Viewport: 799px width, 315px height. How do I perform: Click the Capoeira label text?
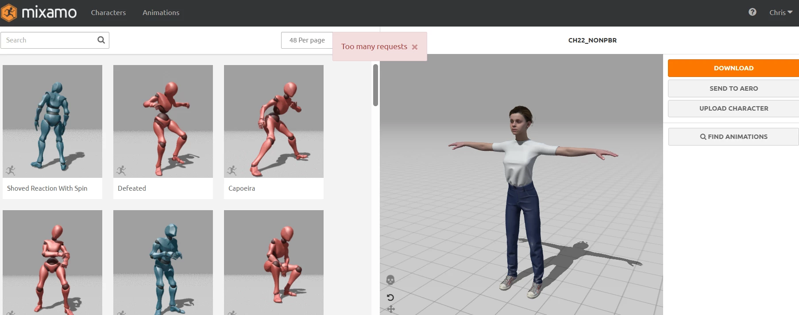pos(242,188)
